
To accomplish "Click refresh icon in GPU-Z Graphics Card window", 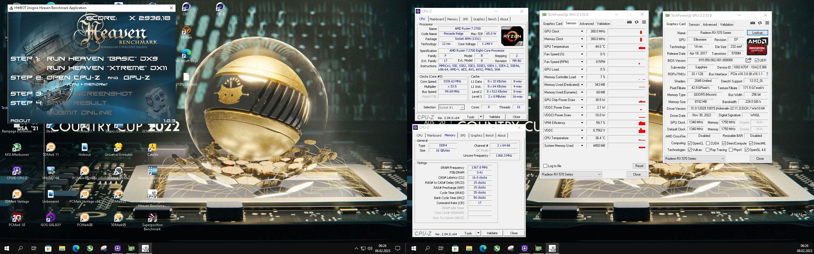I will tap(760, 23).
